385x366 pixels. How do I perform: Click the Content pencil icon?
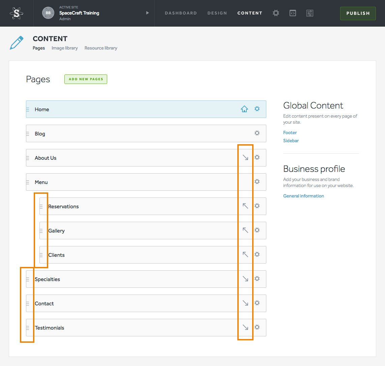tap(17, 42)
